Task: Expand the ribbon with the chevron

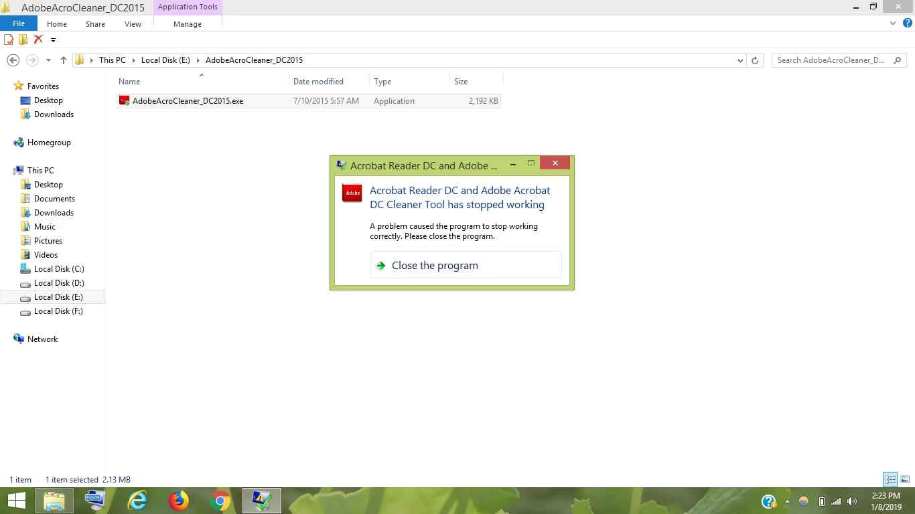Action: [x=893, y=23]
